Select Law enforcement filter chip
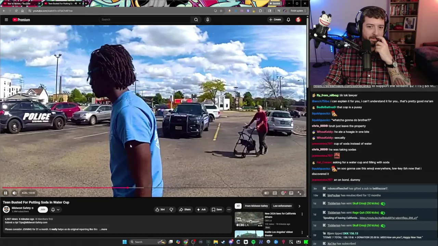Image resolution: width=438 pixels, height=246 pixels. click(x=282, y=206)
